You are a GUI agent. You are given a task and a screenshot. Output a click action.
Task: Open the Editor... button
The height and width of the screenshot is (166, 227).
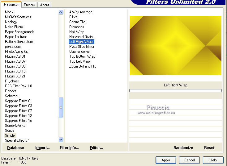click(96, 148)
